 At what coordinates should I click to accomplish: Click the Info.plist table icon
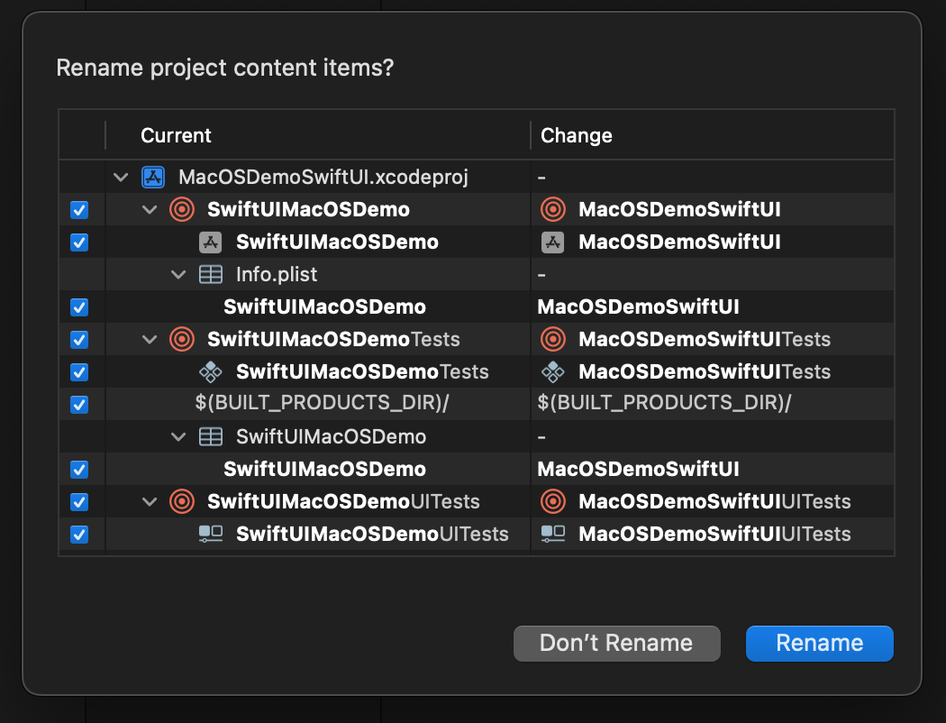coord(211,275)
